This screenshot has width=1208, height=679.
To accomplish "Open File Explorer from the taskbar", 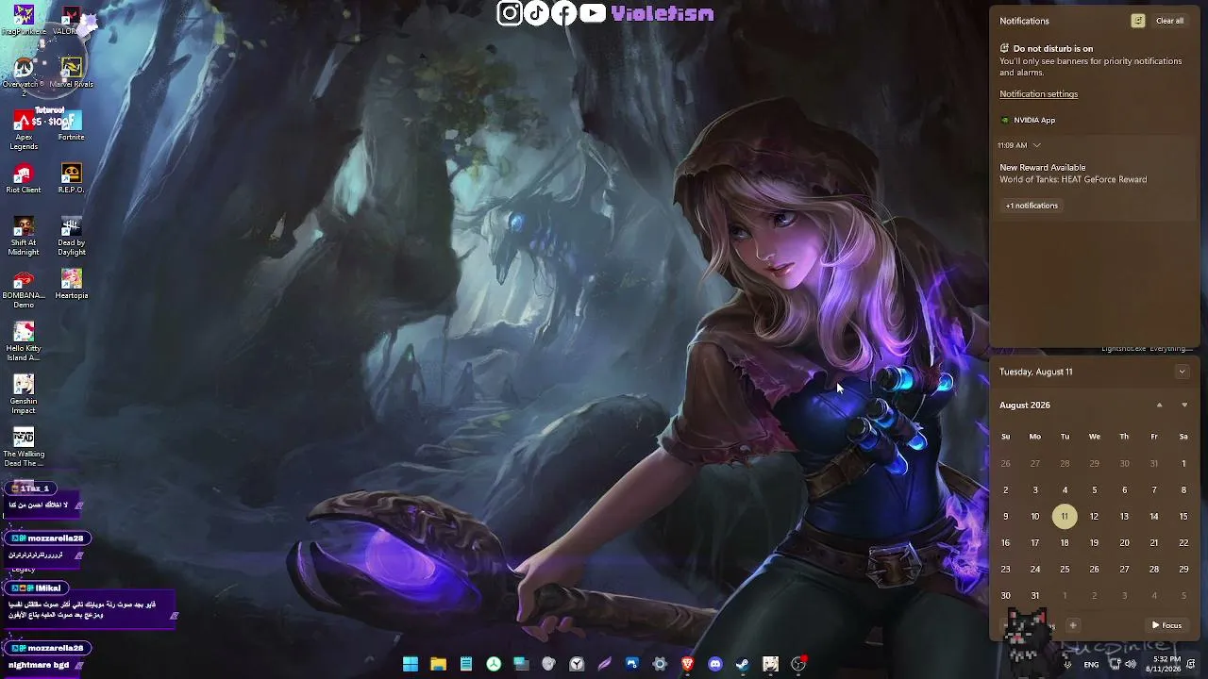I will (x=438, y=664).
